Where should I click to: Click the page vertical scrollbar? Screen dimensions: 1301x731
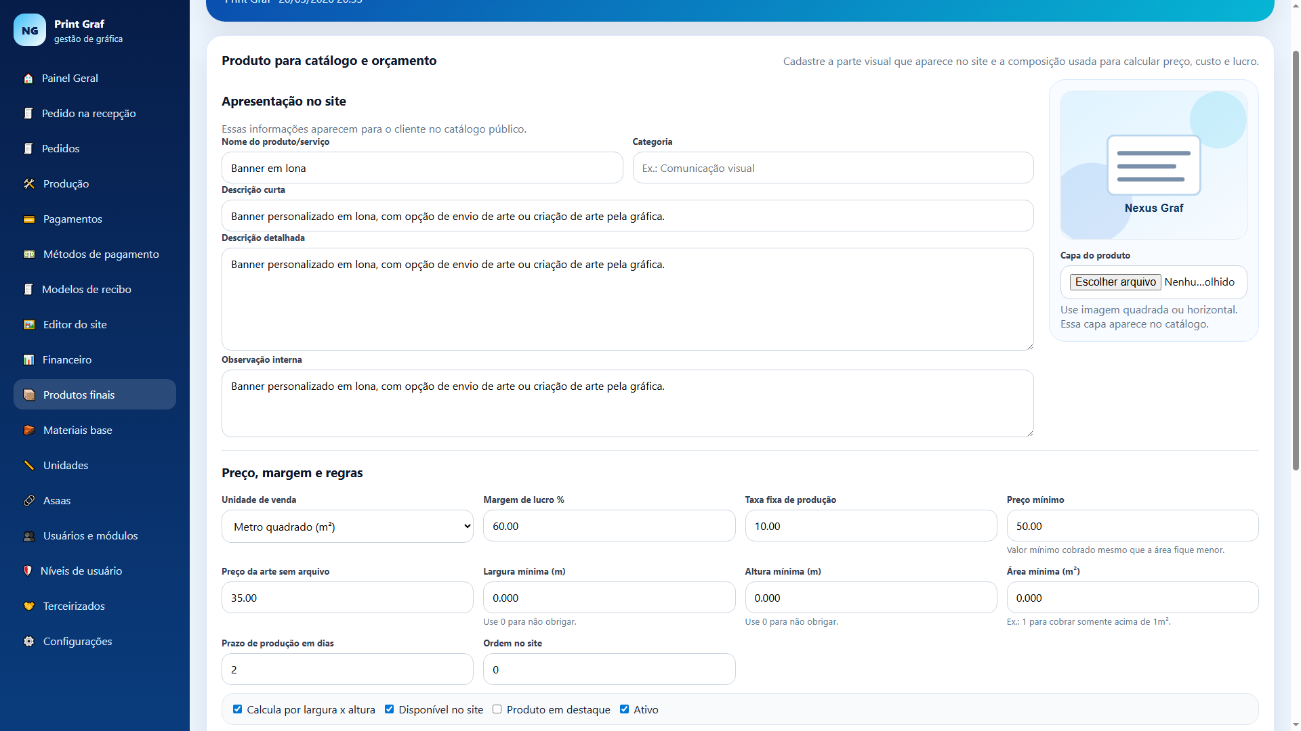coord(1296,261)
